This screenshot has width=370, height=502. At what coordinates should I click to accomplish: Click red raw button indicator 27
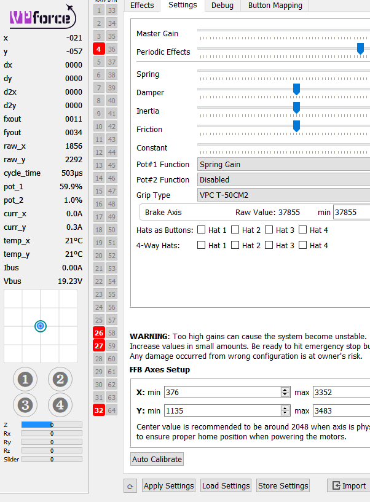[99, 346]
